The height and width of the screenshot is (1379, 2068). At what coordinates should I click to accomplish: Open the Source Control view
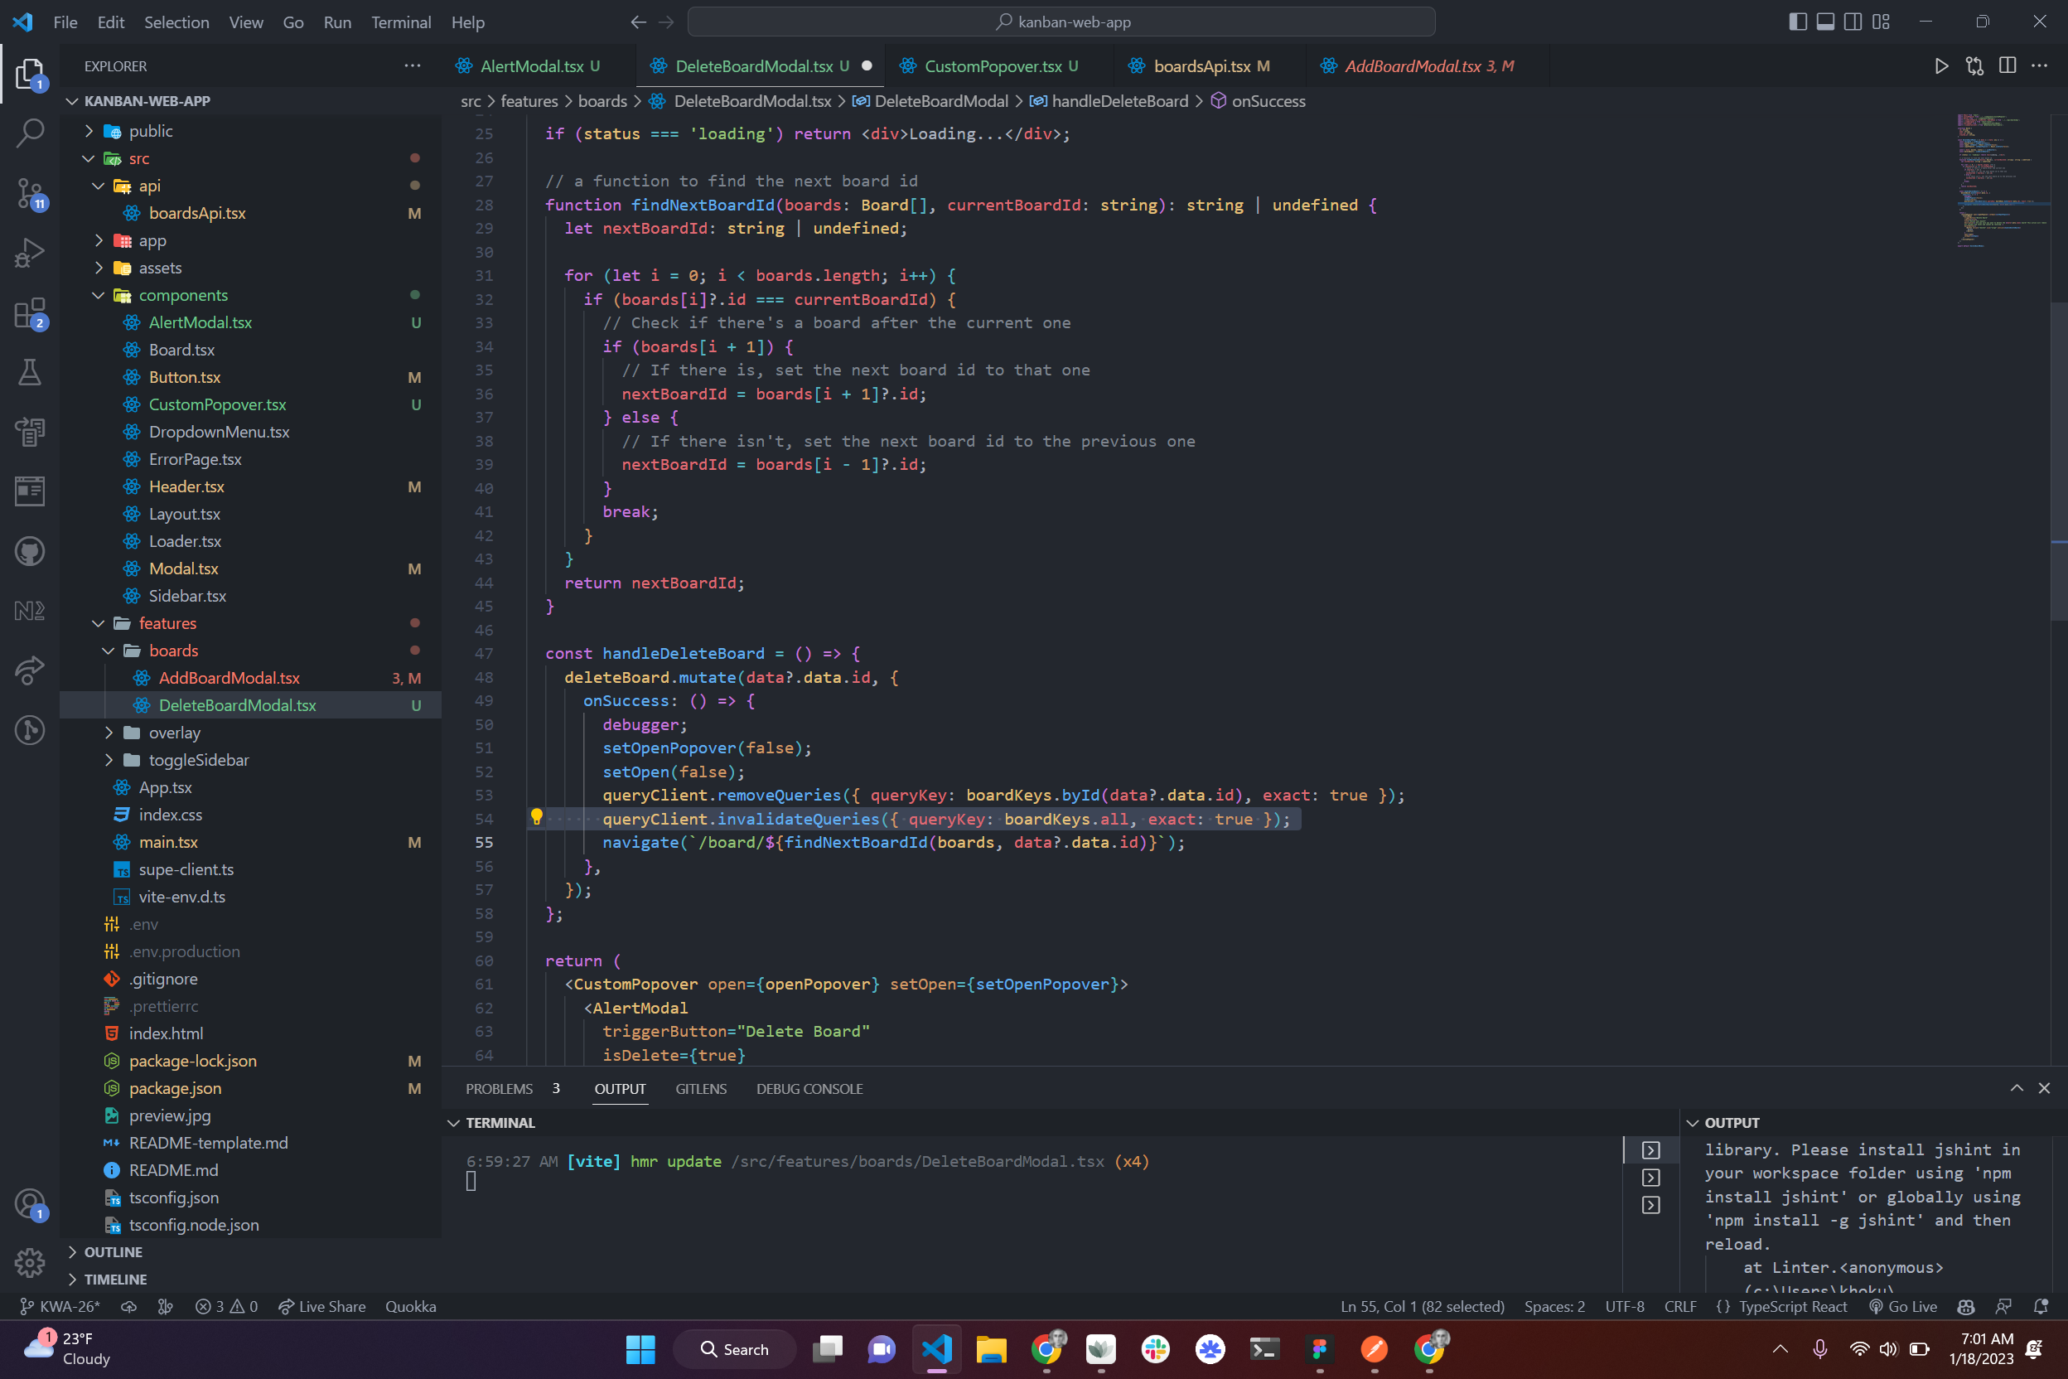pyautogui.click(x=30, y=192)
